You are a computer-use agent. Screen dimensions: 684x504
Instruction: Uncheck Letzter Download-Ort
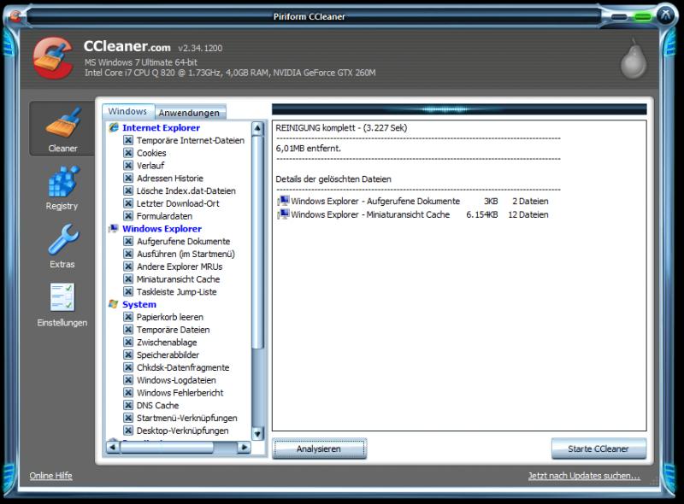pyautogui.click(x=127, y=203)
